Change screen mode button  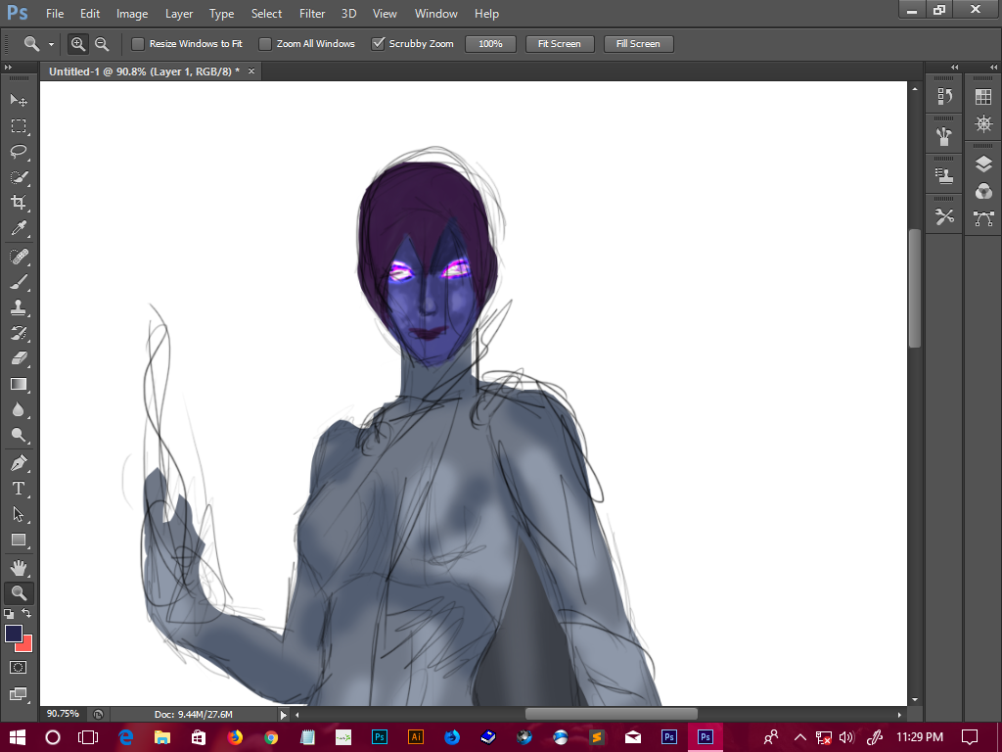click(x=19, y=694)
